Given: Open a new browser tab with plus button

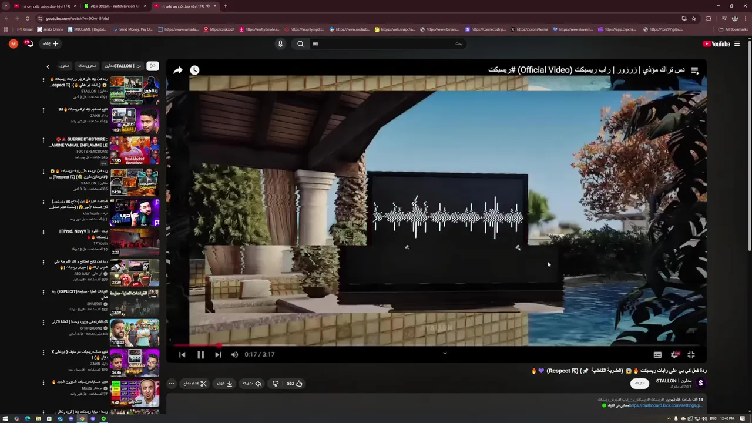Looking at the screenshot, I should click(226, 6).
